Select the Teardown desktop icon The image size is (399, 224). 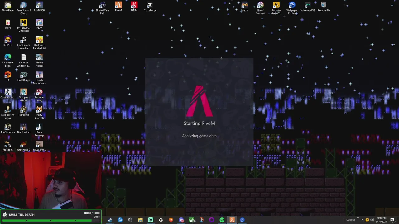coord(23,111)
